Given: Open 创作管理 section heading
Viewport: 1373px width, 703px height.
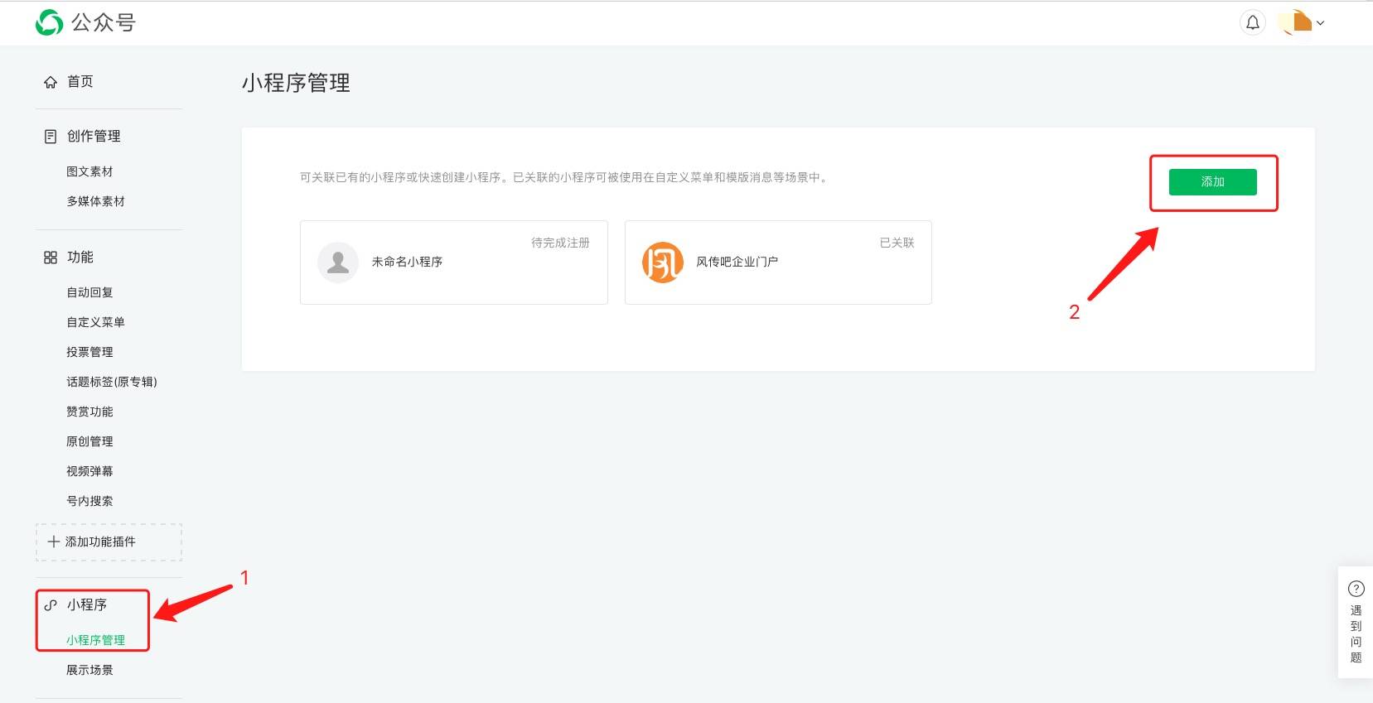Looking at the screenshot, I should tap(94, 136).
